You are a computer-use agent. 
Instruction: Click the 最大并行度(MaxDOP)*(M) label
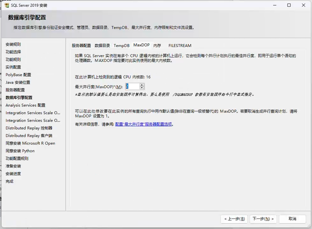[99, 87]
